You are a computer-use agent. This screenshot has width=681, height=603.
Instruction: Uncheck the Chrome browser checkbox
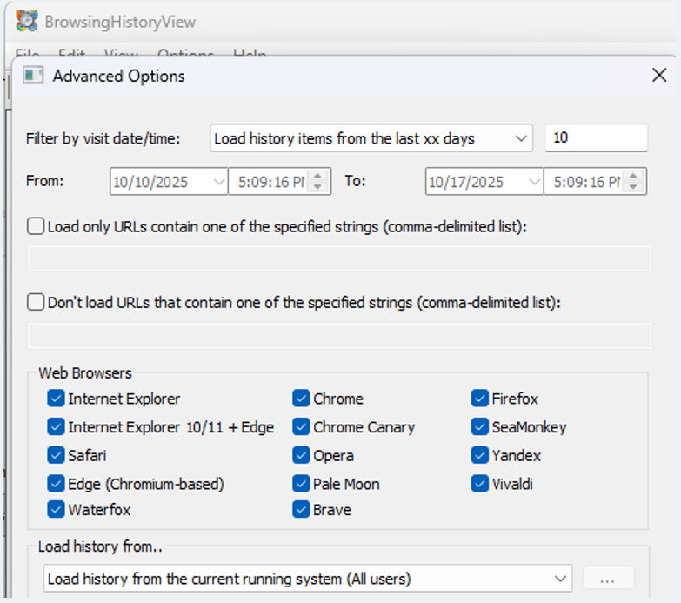click(301, 399)
